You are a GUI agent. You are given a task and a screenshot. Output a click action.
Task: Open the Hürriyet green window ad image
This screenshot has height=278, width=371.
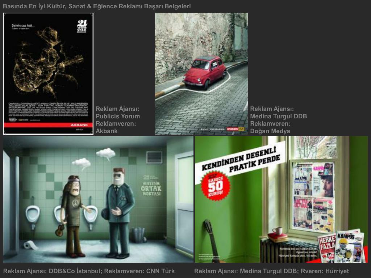pyautogui.click(x=281, y=199)
